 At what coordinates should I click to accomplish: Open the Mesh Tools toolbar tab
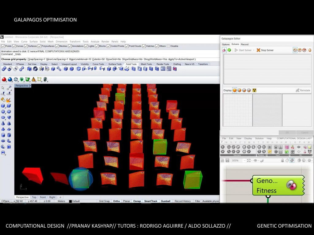[x=146, y=64]
